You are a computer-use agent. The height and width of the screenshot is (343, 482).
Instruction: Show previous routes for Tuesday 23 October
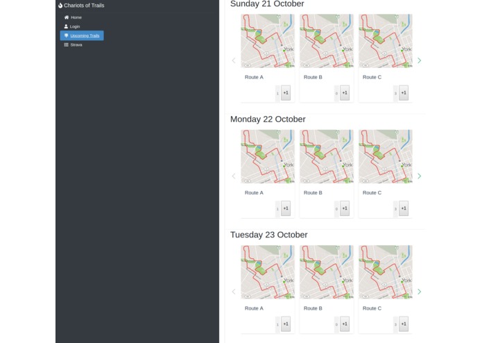(x=234, y=292)
